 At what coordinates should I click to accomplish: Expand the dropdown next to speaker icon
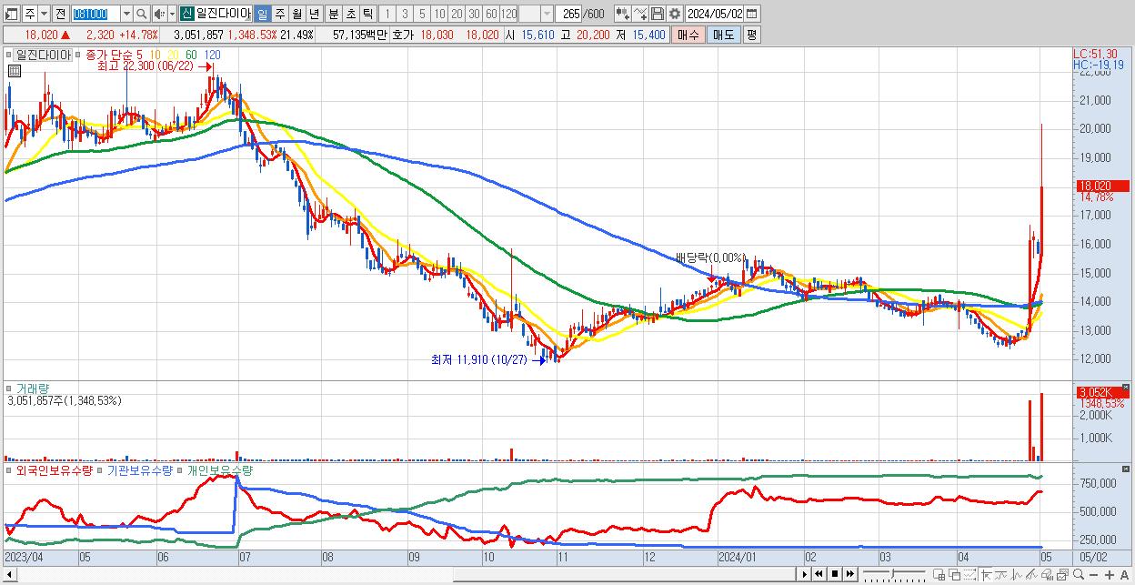coord(172,14)
